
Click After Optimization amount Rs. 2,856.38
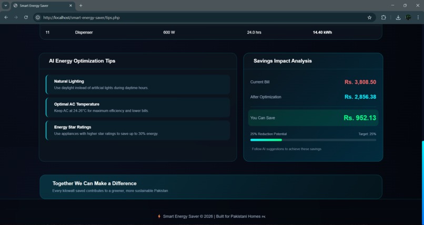pos(360,97)
